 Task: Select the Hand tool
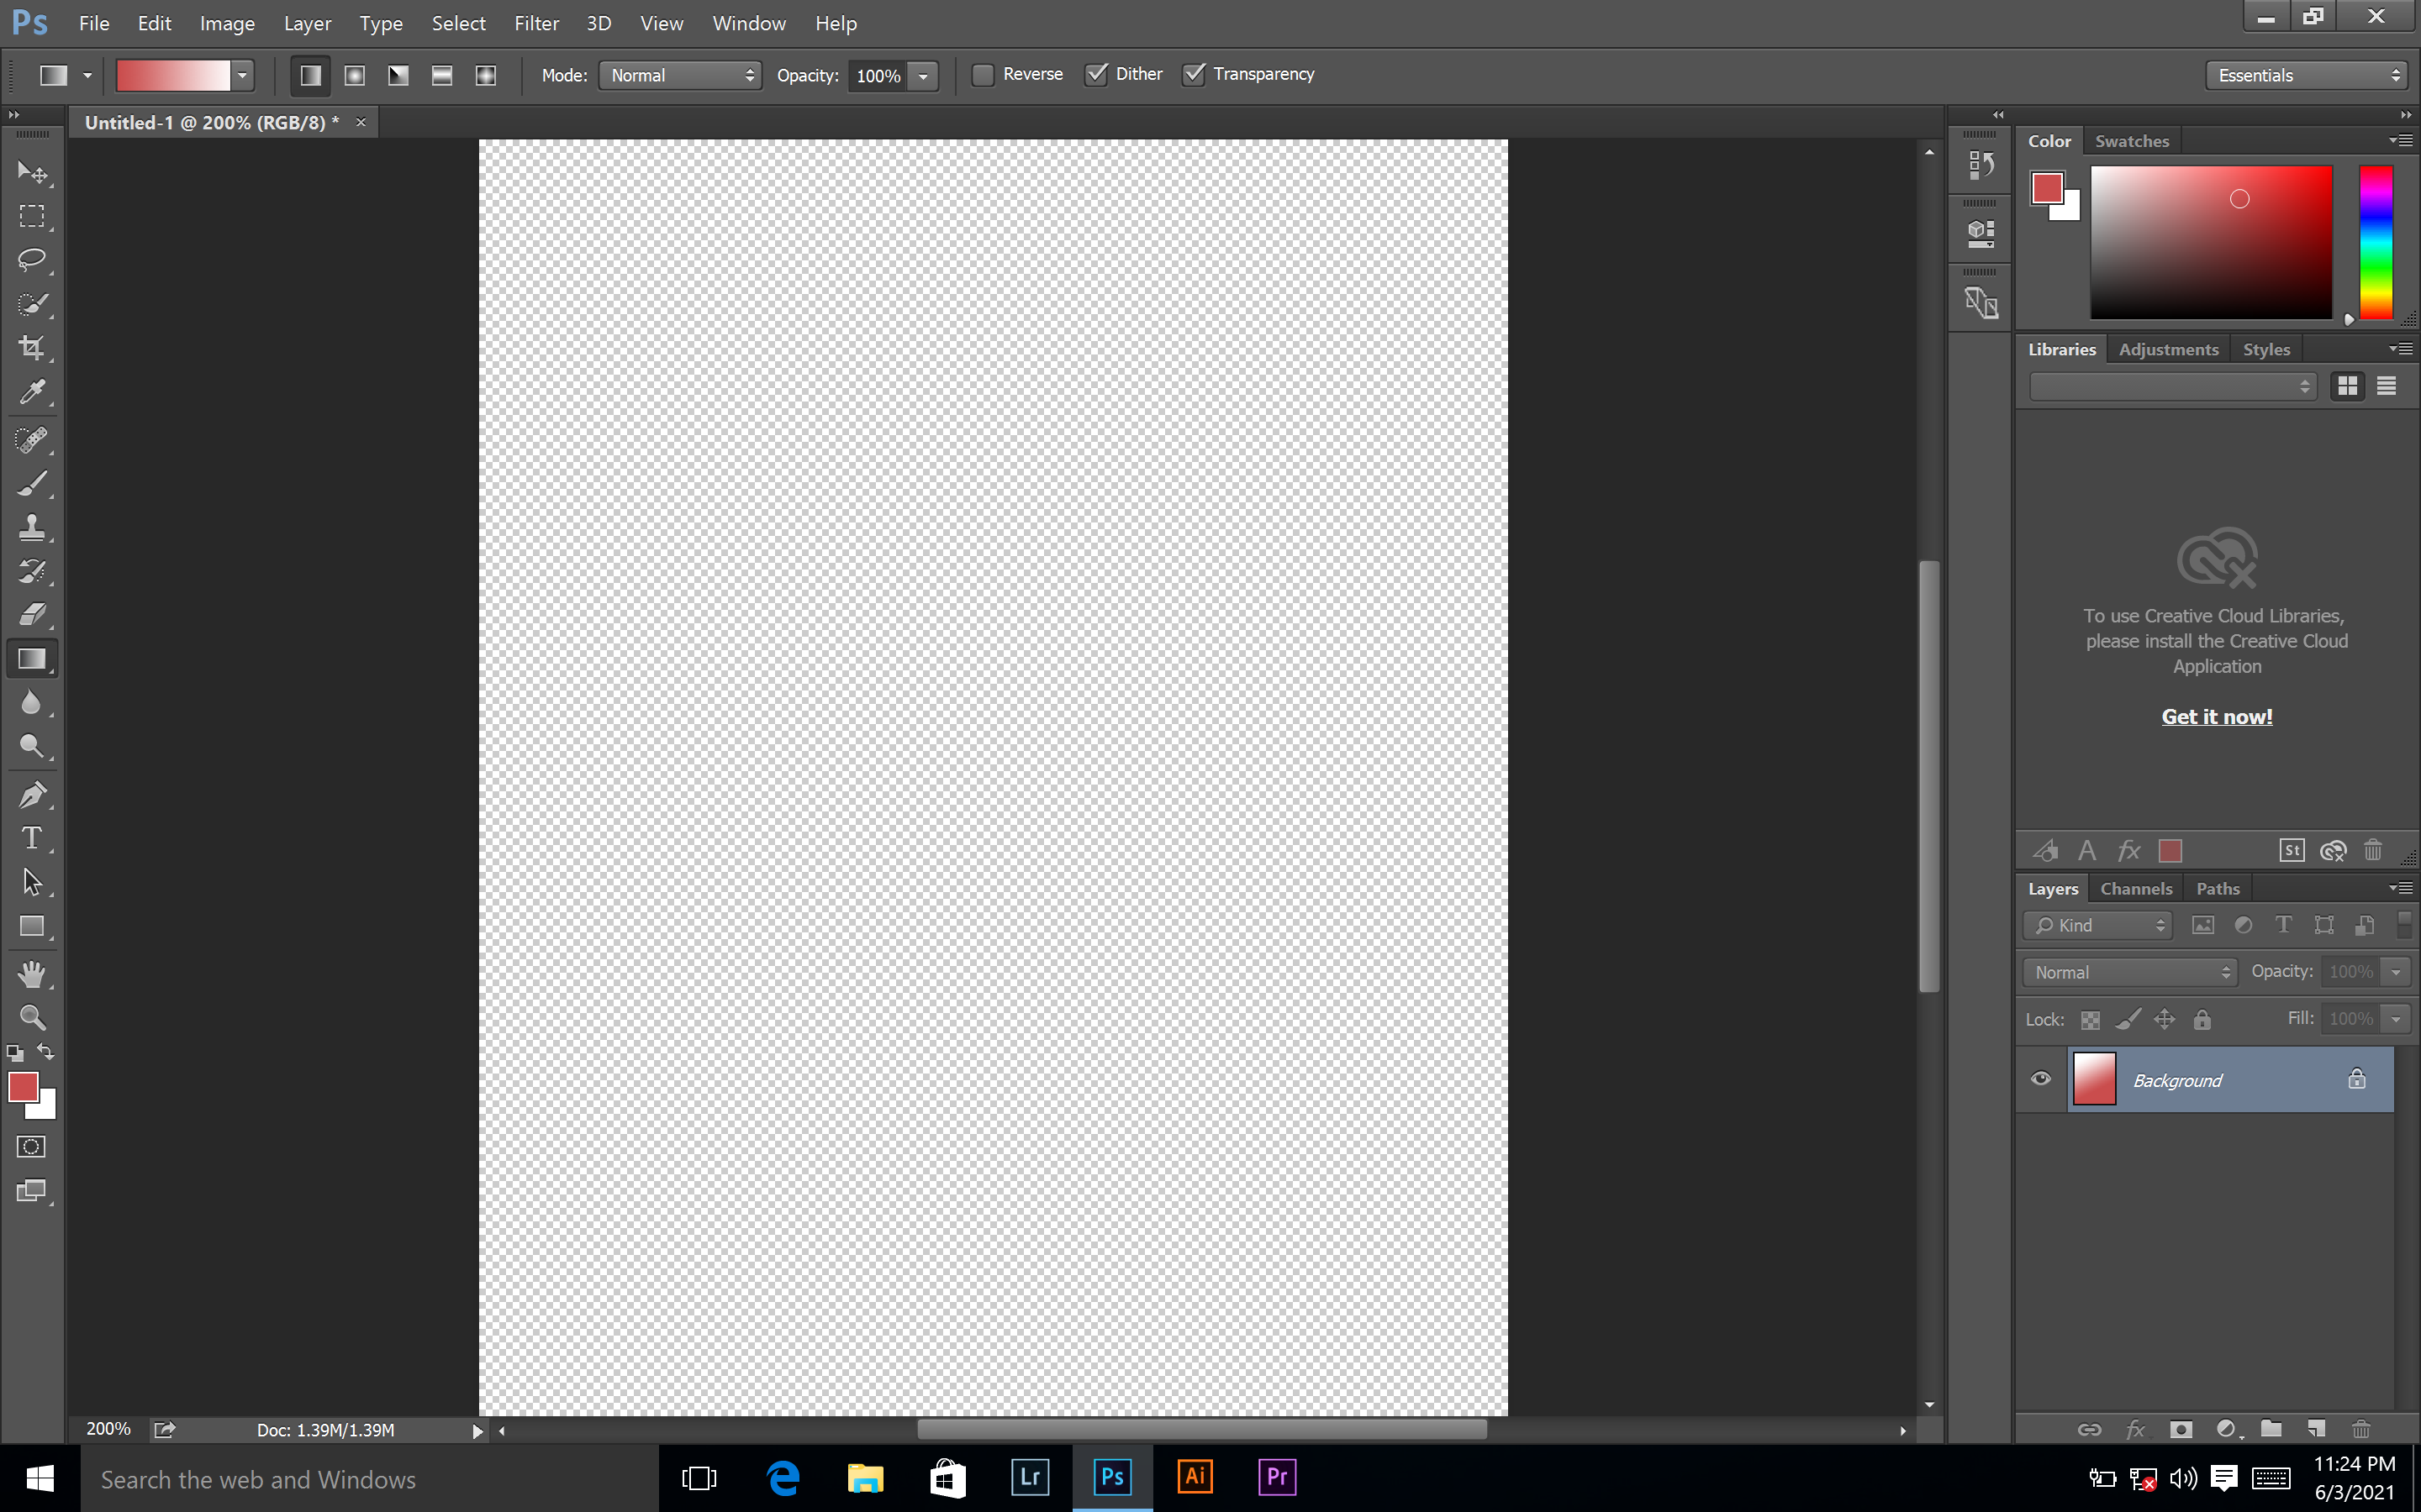(33, 973)
